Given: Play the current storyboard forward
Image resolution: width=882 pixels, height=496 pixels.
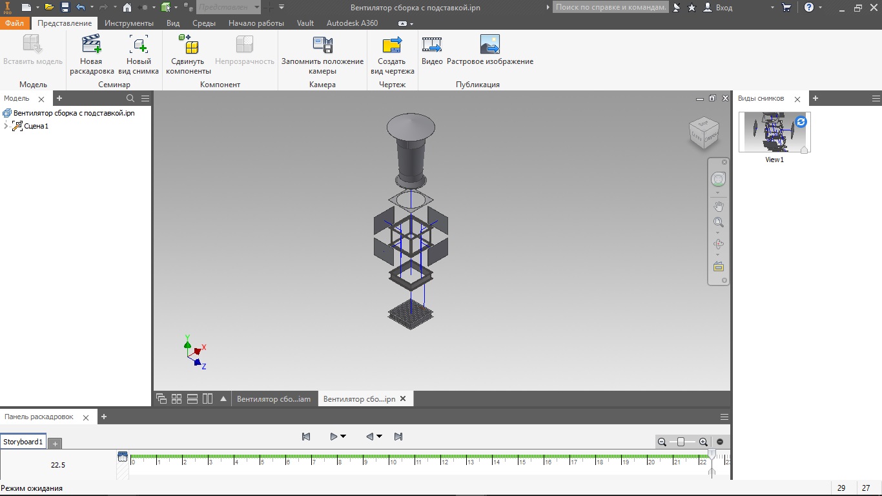Looking at the screenshot, I should [x=334, y=437].
